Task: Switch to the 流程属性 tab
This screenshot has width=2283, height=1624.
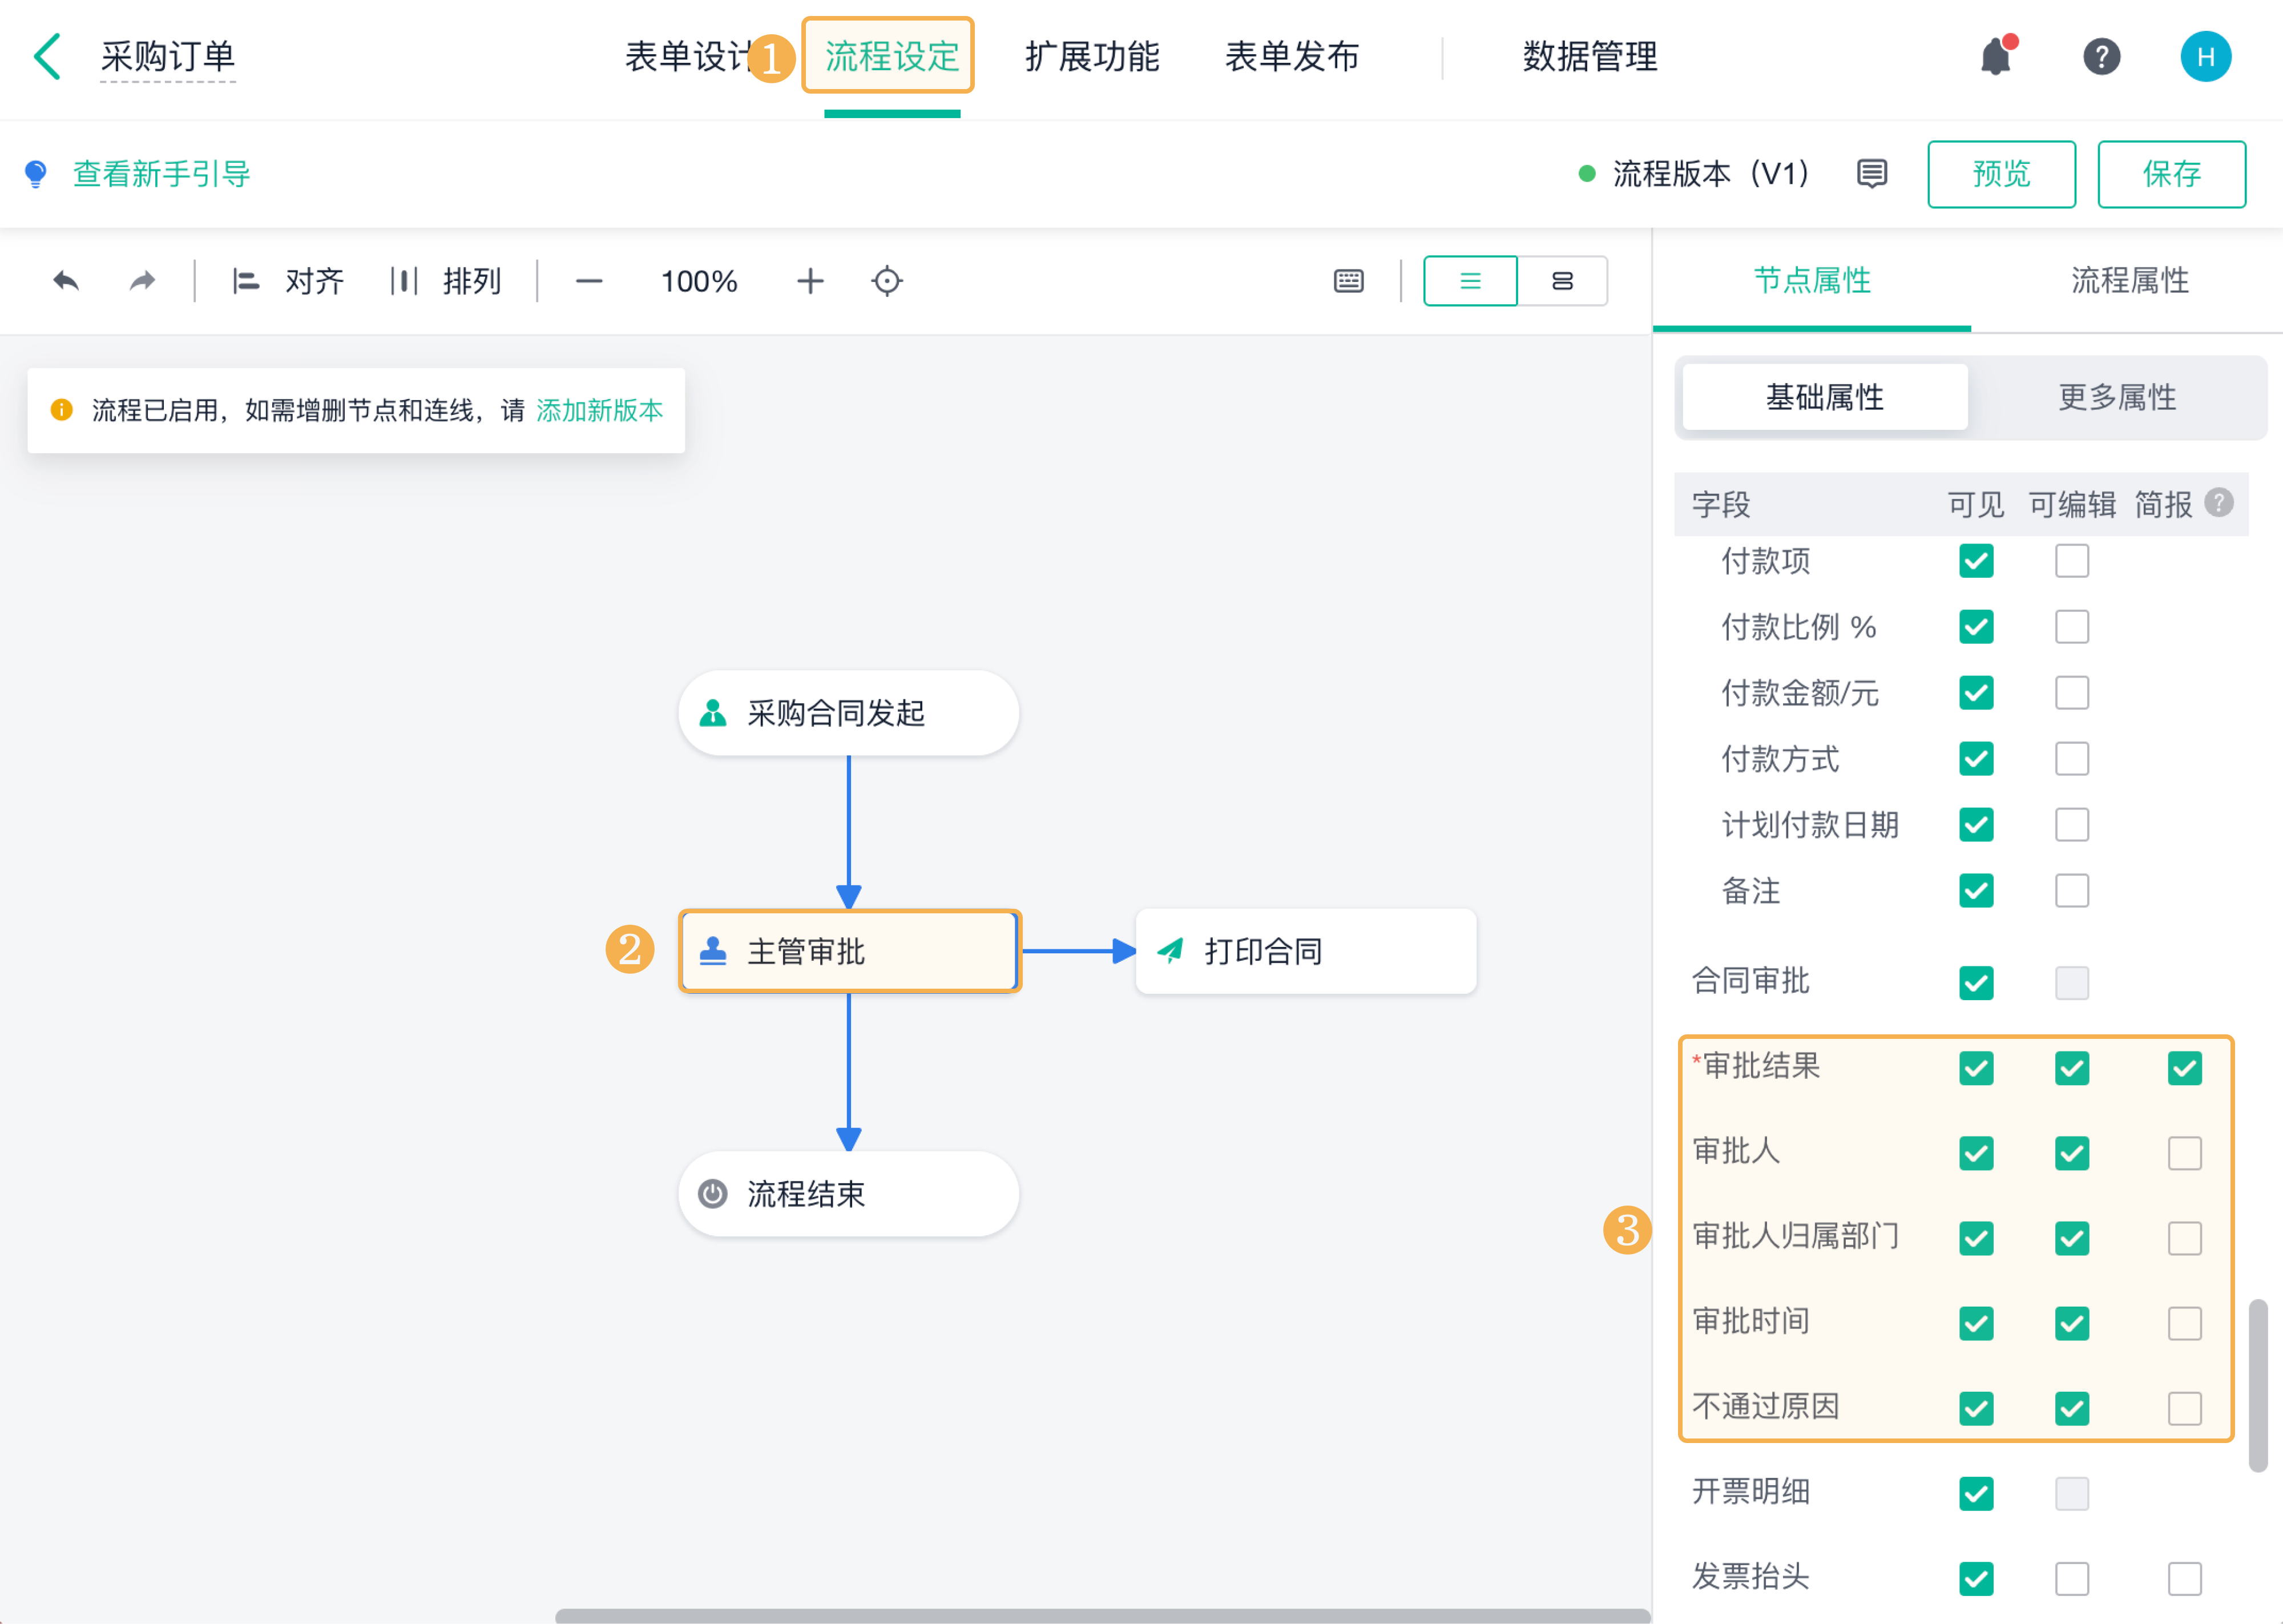Action: [2129, 280]
